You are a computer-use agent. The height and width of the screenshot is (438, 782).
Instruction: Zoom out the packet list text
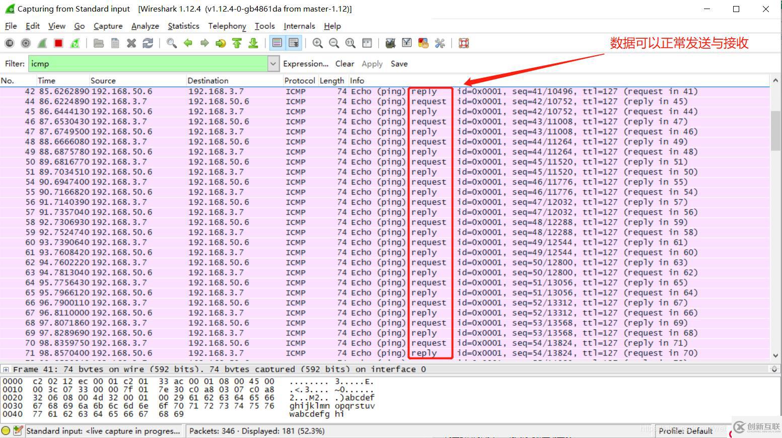tap(334, 43)
